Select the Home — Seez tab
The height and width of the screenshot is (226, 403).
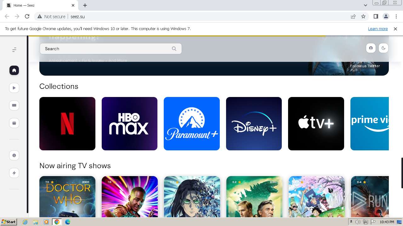pos(40,5)
